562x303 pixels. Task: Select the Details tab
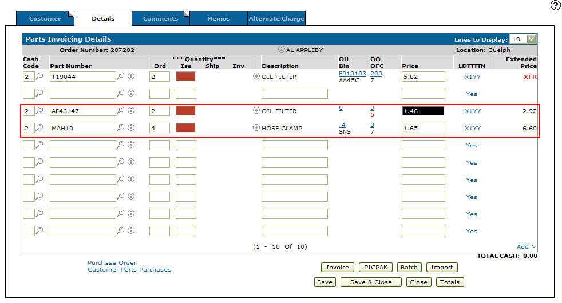point(103,19)
